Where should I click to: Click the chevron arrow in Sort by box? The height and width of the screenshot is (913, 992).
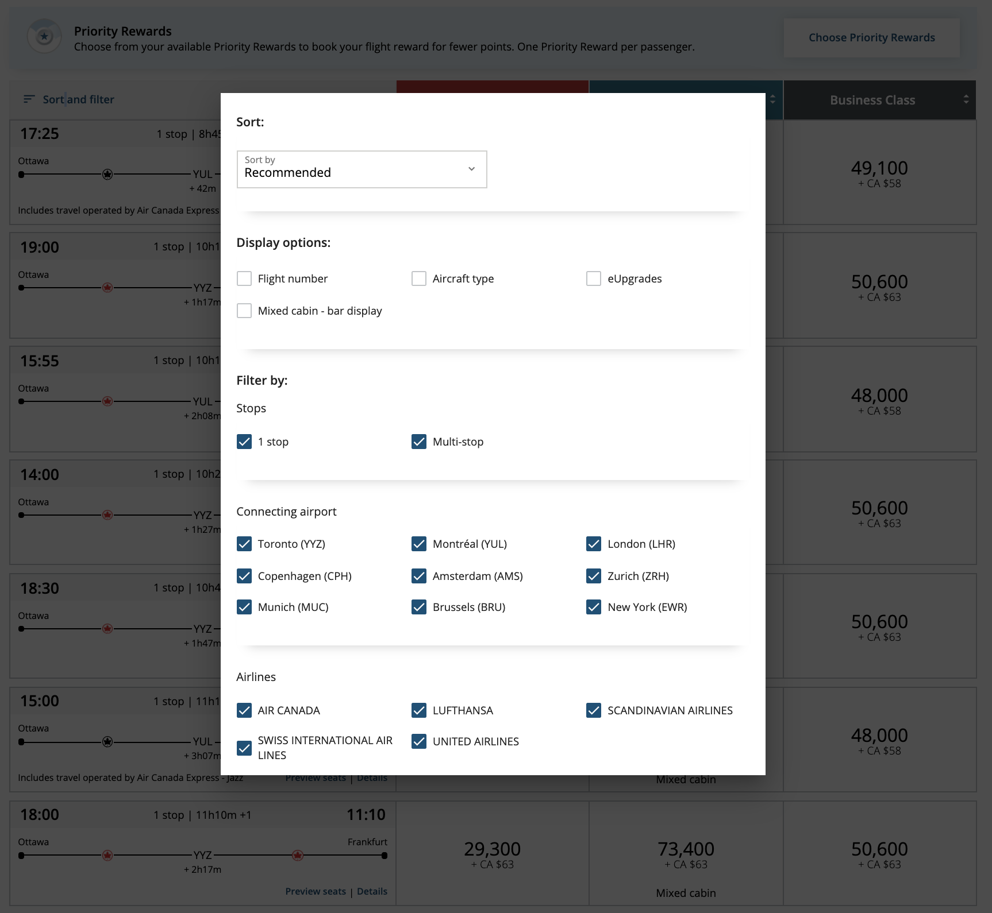tap(471, 169)
